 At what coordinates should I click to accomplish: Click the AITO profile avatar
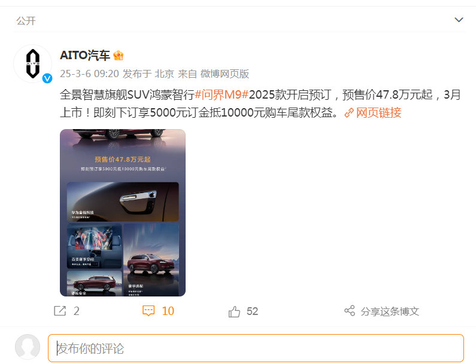[32, 63]
